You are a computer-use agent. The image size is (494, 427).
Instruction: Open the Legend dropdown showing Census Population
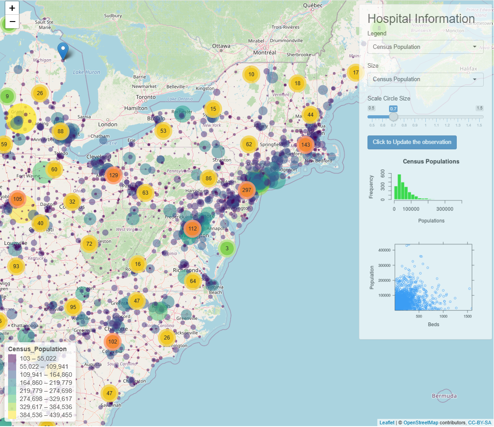point(425,47)
